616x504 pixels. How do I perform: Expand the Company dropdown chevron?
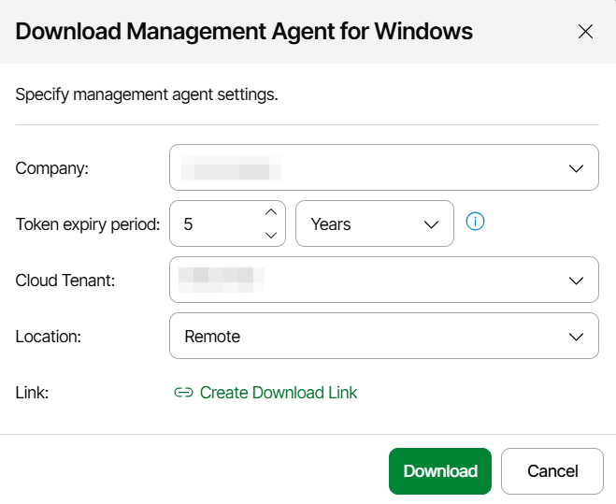(x=576, y=168)
